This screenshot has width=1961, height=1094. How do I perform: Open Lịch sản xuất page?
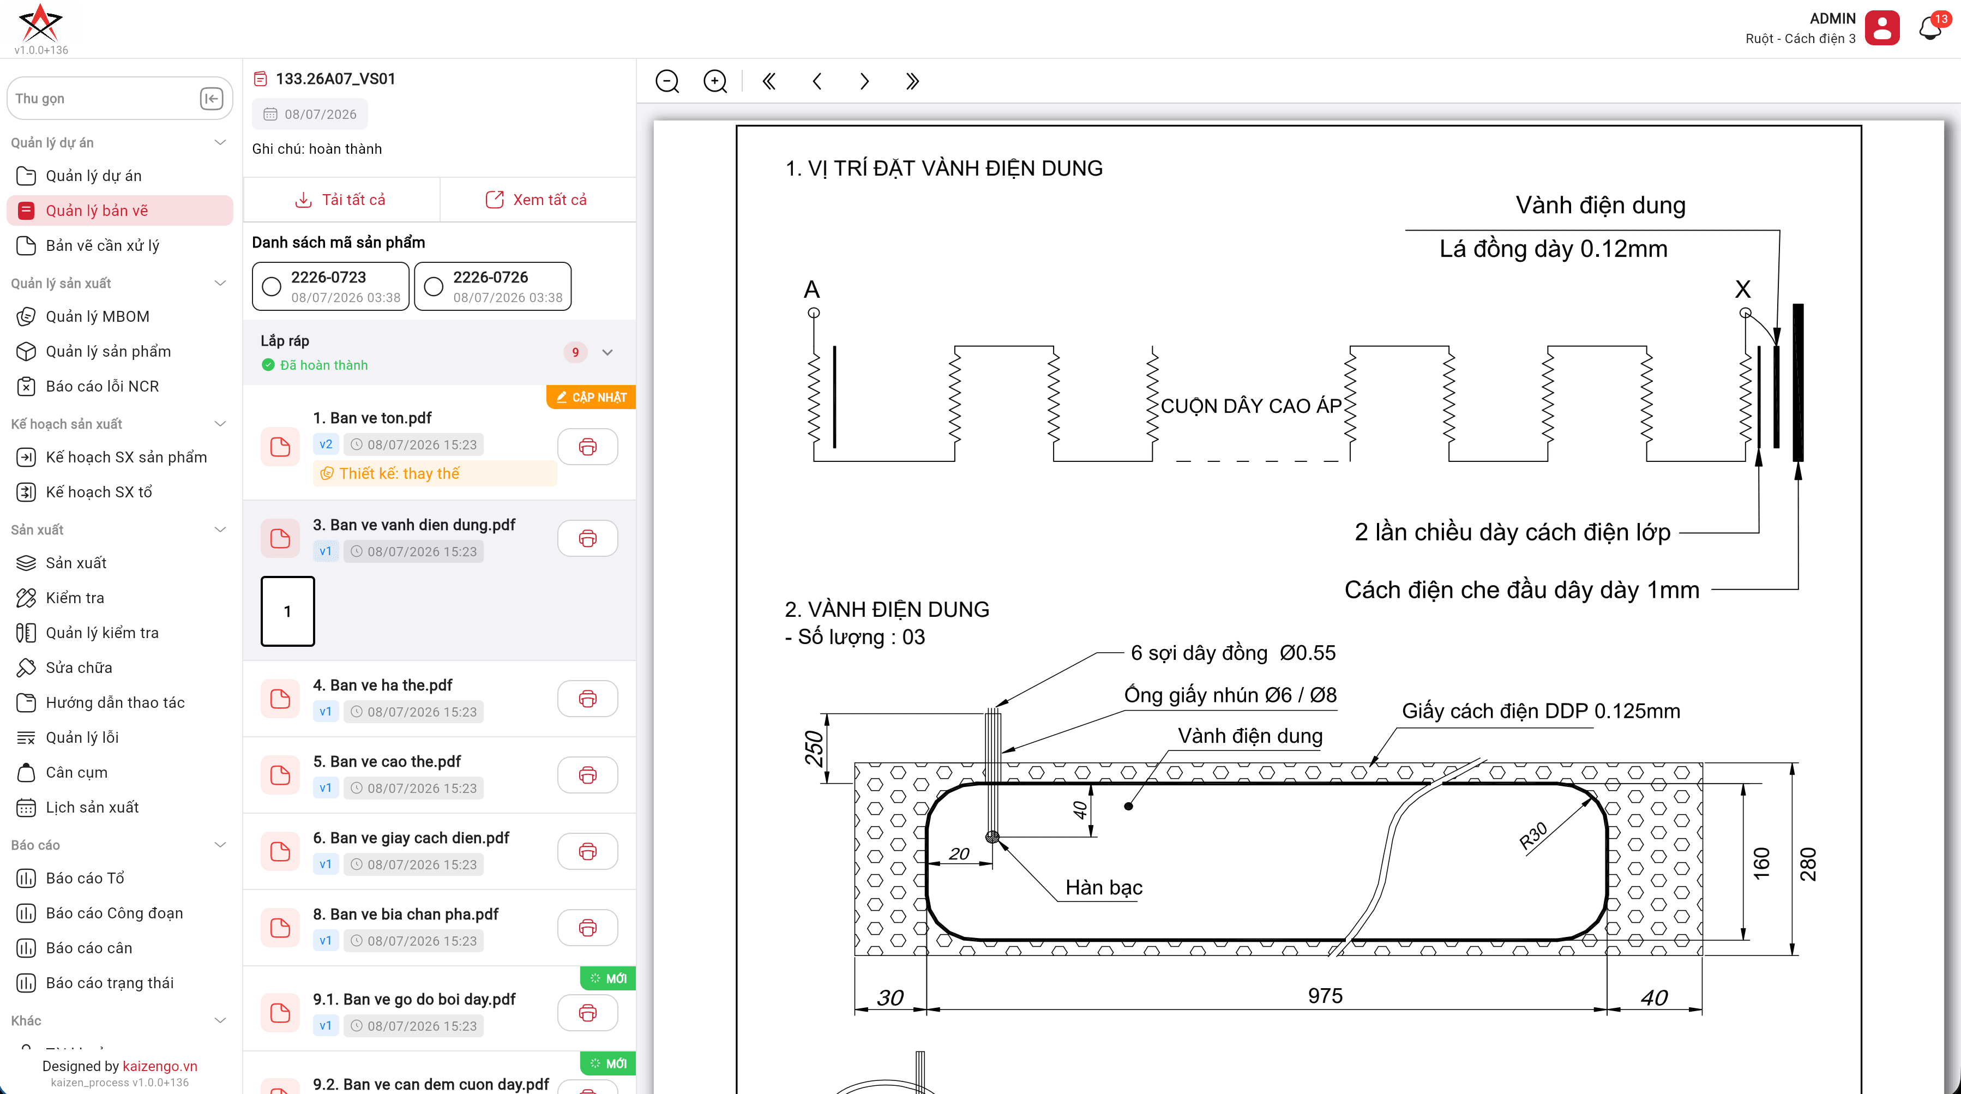[119, 808]
